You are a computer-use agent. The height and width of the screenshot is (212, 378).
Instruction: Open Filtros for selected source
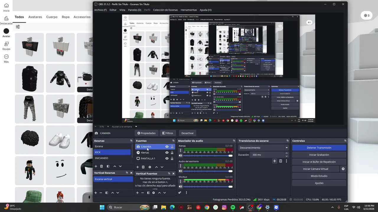coord(167,133)
